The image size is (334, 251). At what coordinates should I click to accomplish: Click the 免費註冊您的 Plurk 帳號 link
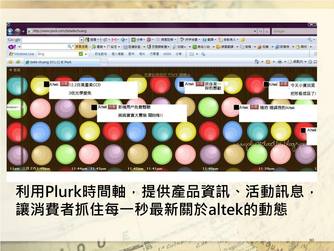(x=167, y=75)
